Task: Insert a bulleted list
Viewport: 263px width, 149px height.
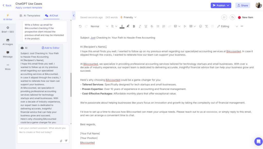Action: (158, 26)
